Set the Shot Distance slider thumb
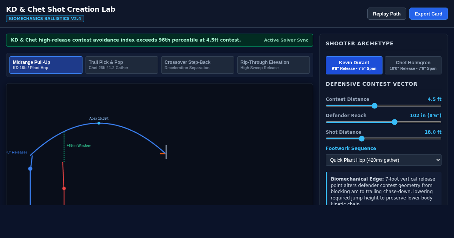 click(x=362, y=139)
